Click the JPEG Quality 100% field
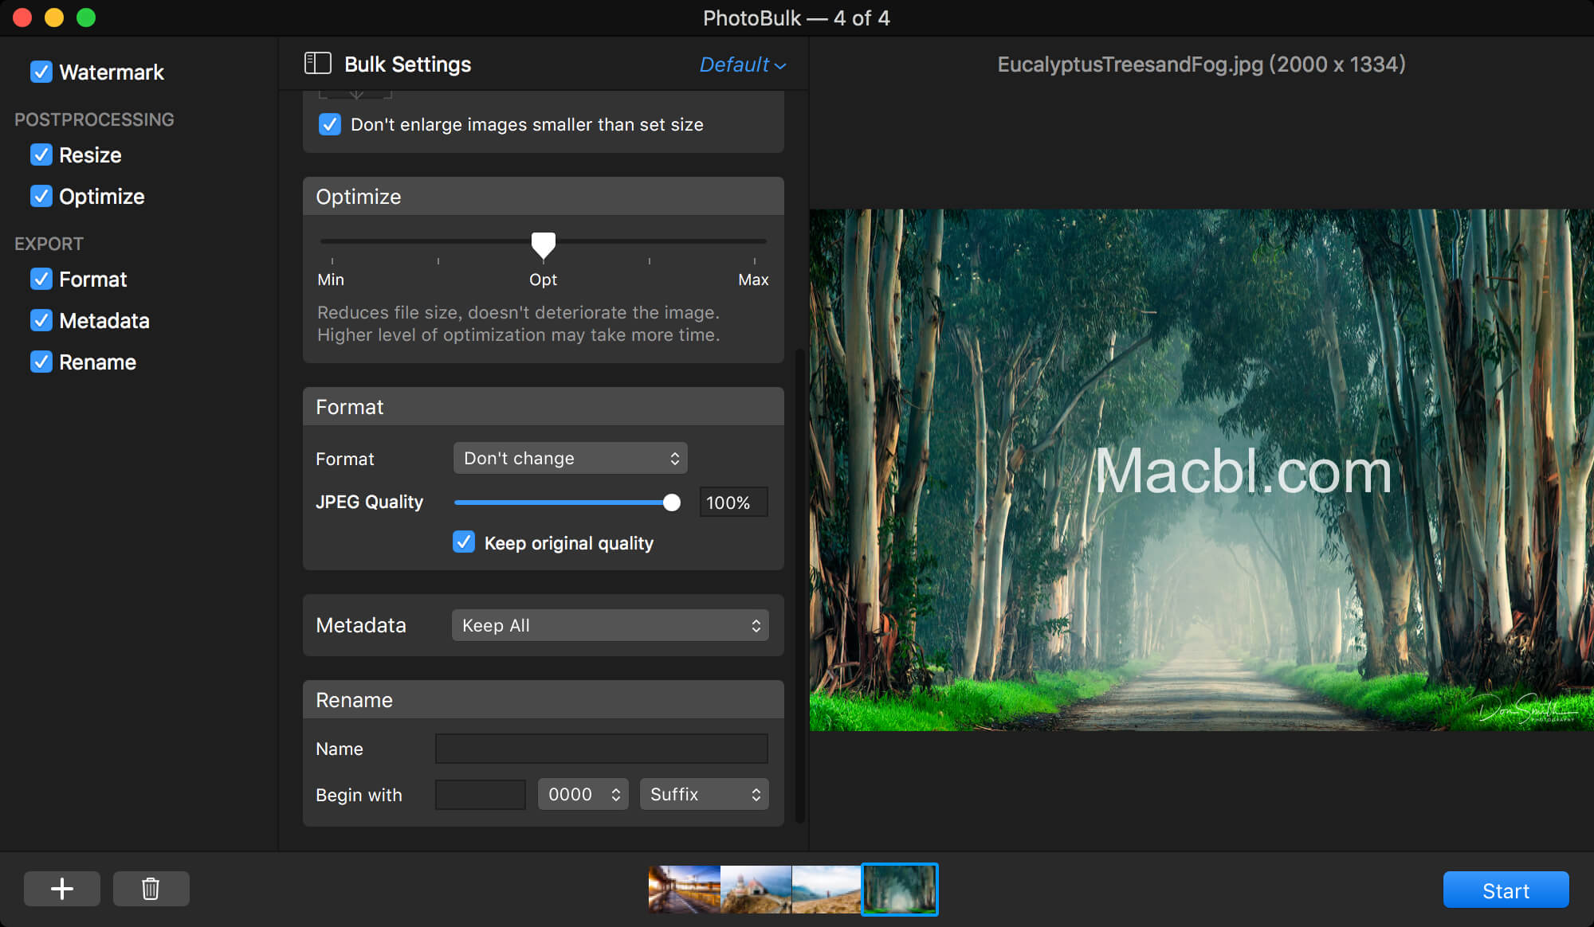The width and height of the screenshot is (1594, 927). click(x=734, y=503)
